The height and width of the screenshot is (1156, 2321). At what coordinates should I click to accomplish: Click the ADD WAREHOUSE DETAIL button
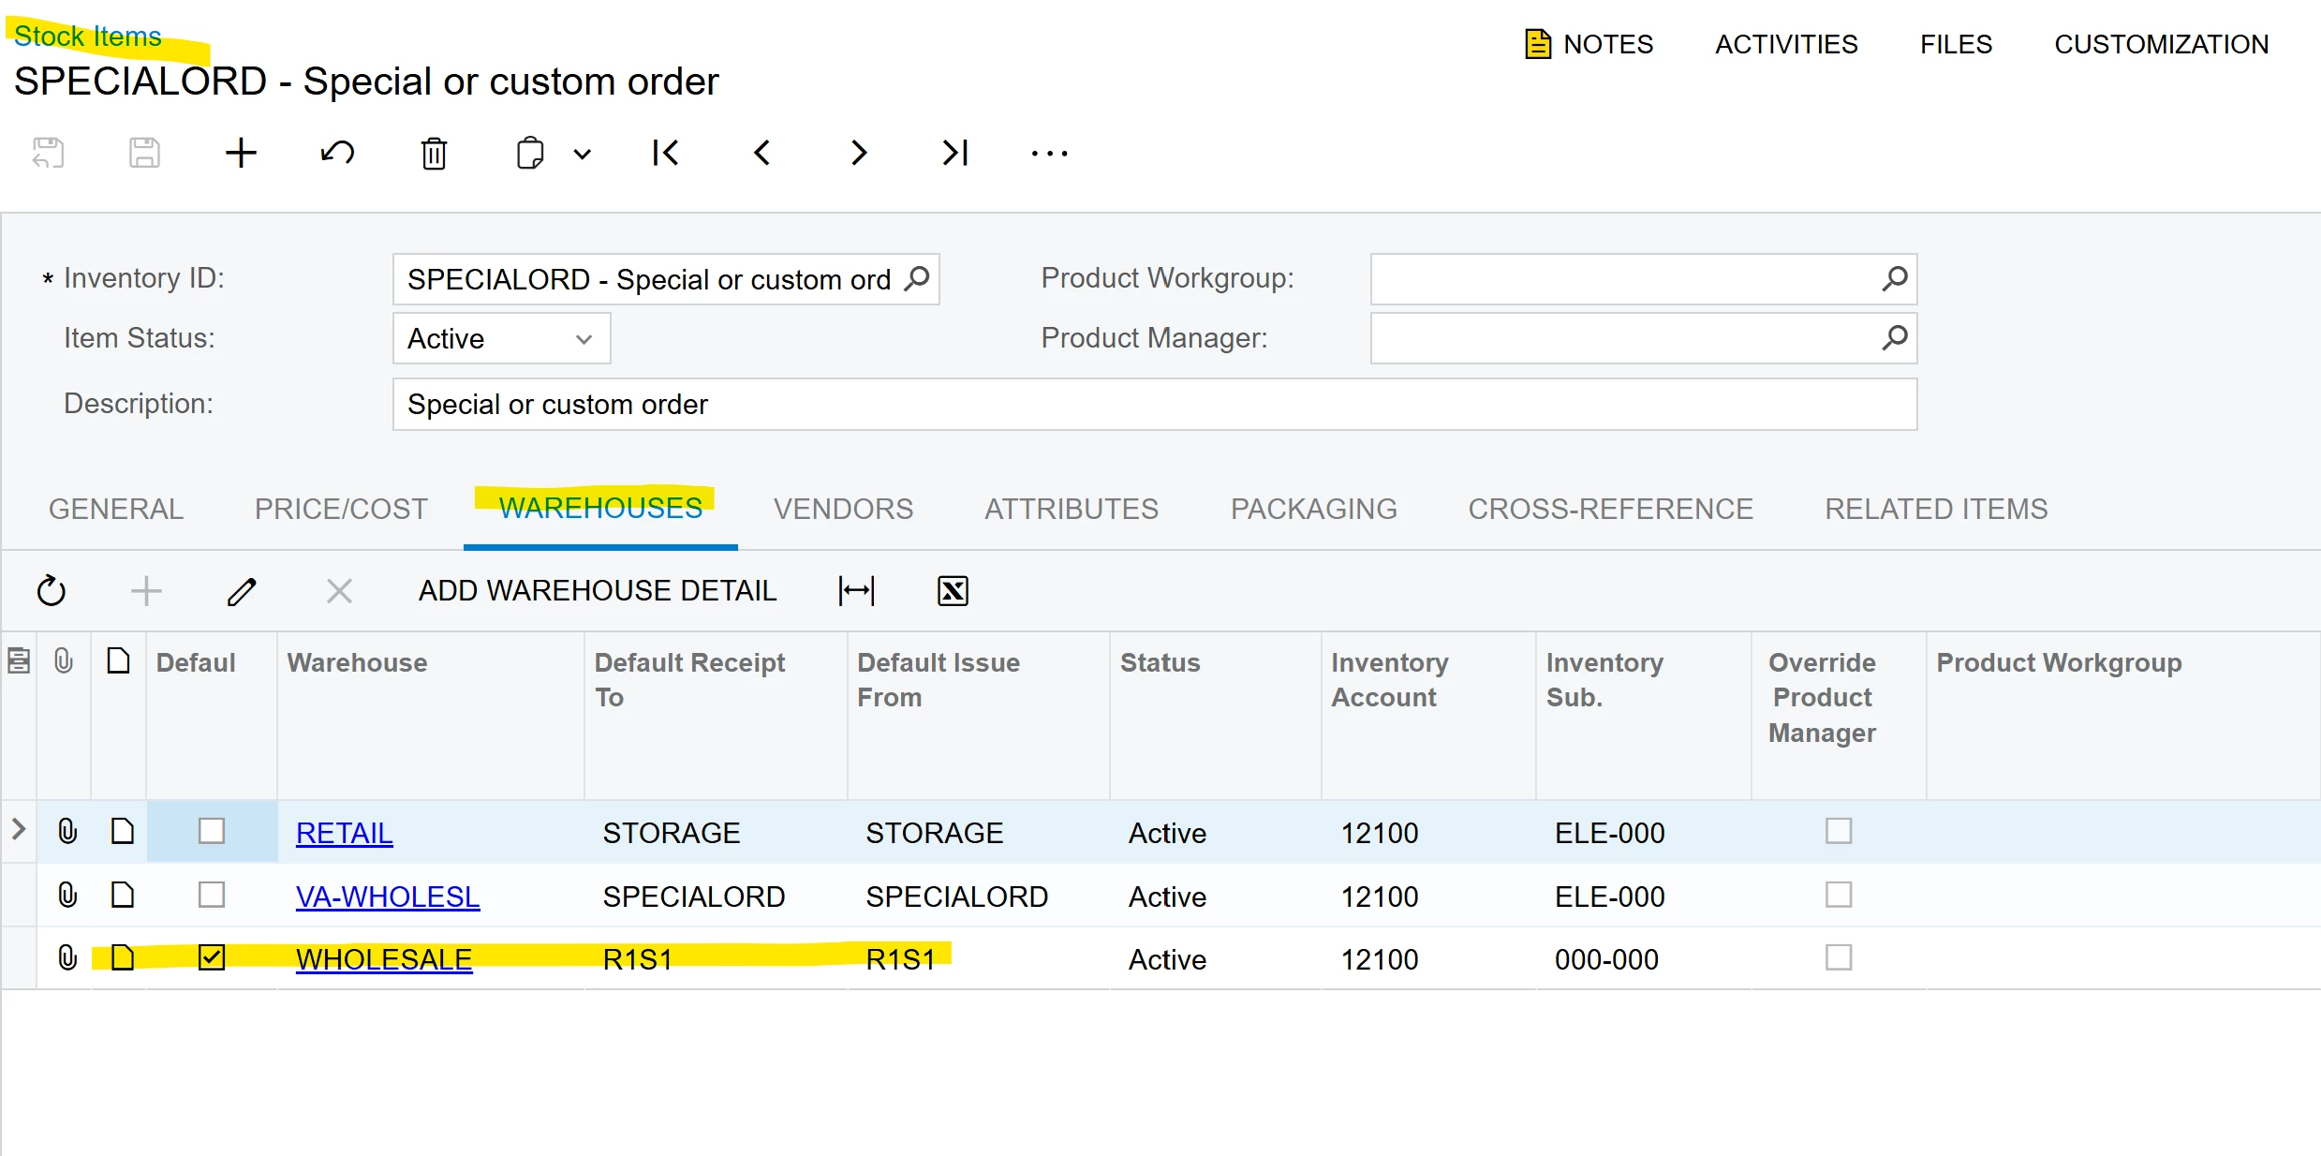(x=598, y=590)
